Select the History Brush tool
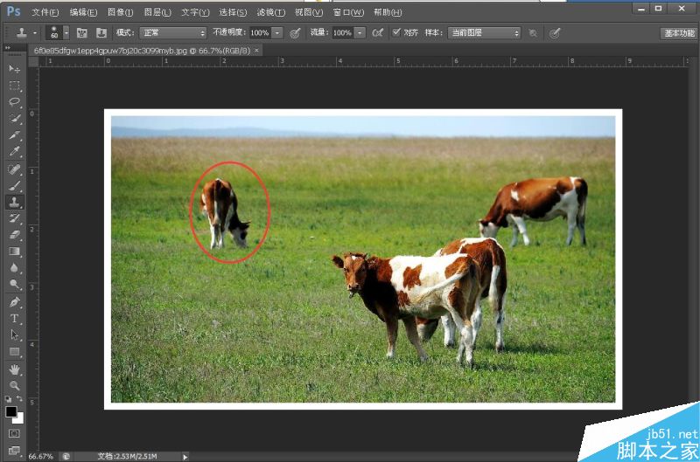 point(14,218)
